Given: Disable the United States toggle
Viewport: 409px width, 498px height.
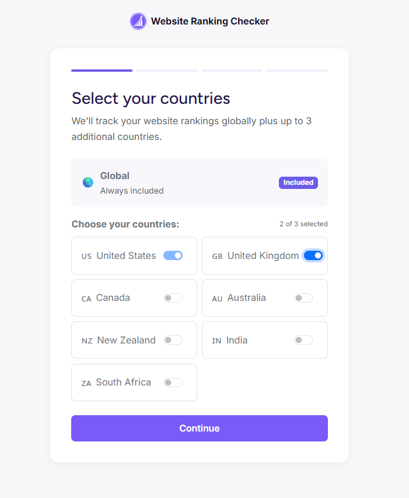Looking at the screenshot, I should point(173,255).
